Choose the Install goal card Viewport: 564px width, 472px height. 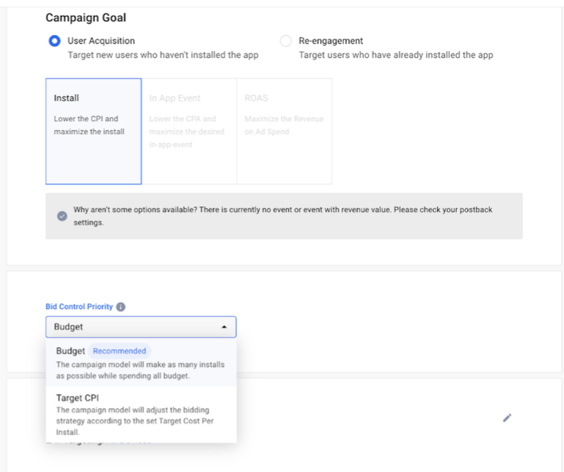(x=94, y=131)
